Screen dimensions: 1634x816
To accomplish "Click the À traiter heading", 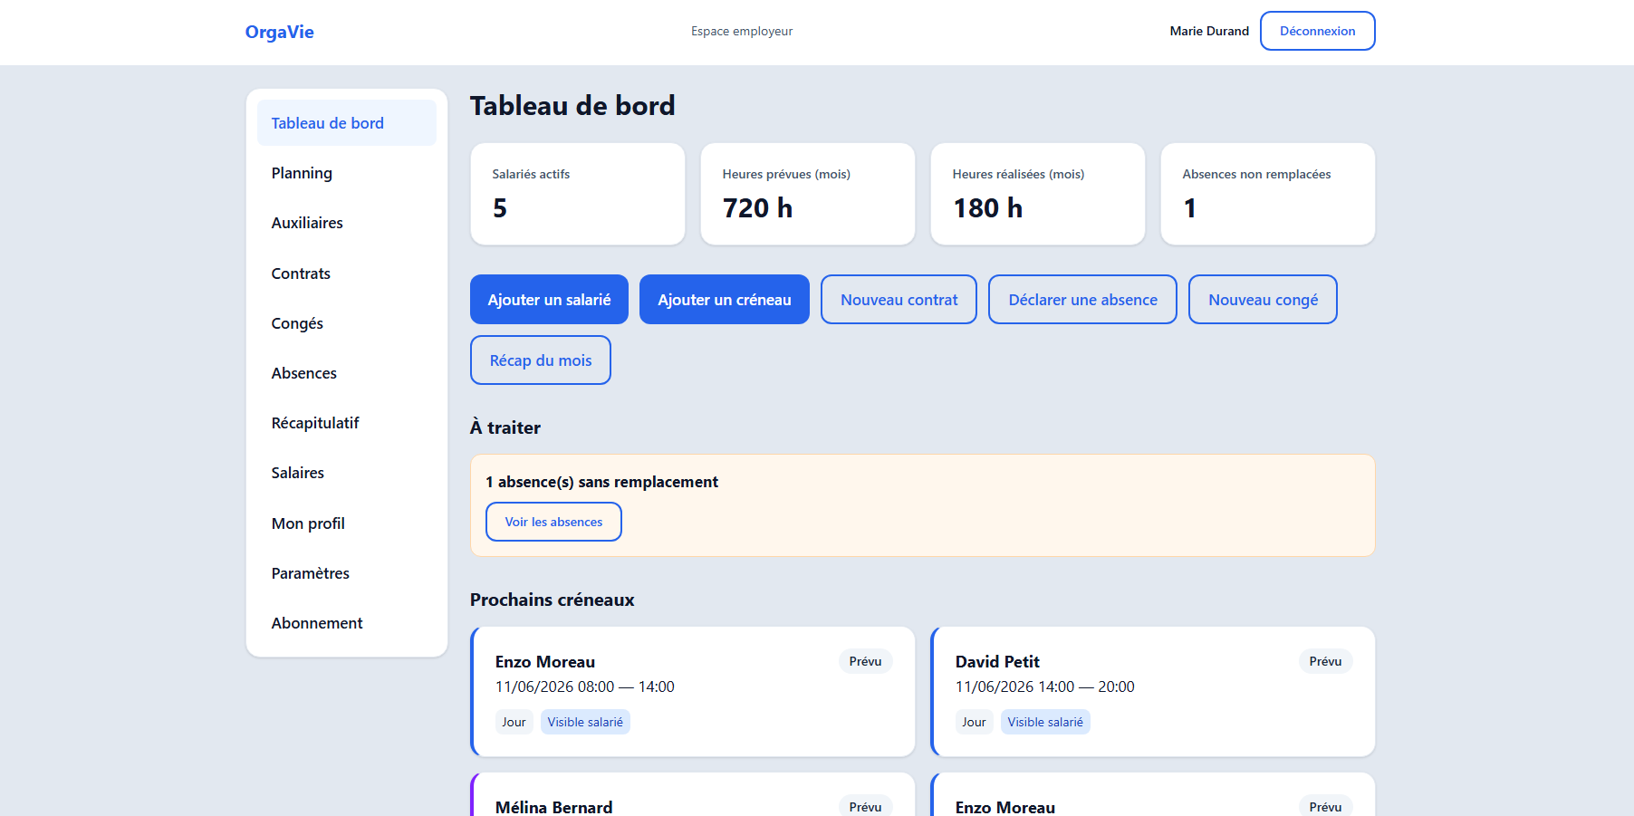I will (505, 427).
